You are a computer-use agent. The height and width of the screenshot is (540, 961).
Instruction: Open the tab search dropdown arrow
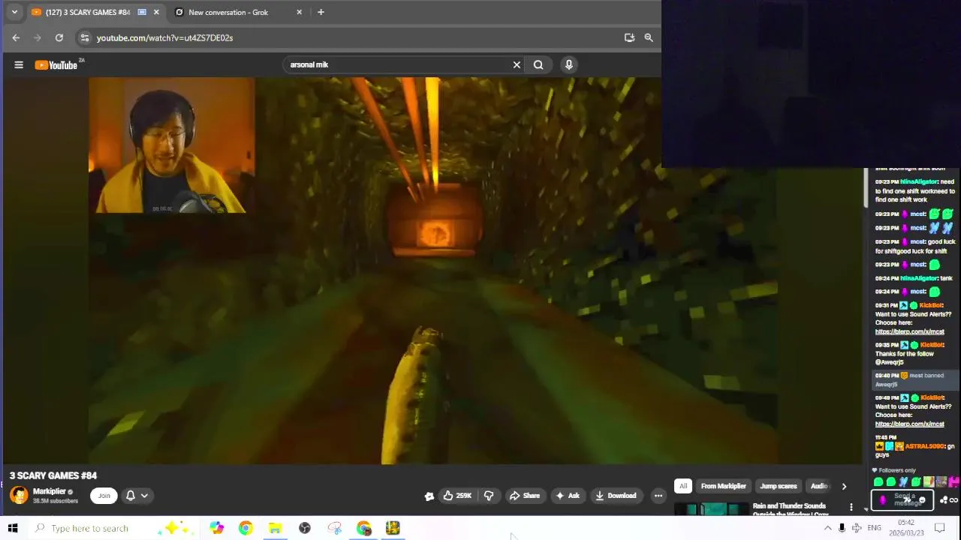pyautogui.click(x=14, y=12)
